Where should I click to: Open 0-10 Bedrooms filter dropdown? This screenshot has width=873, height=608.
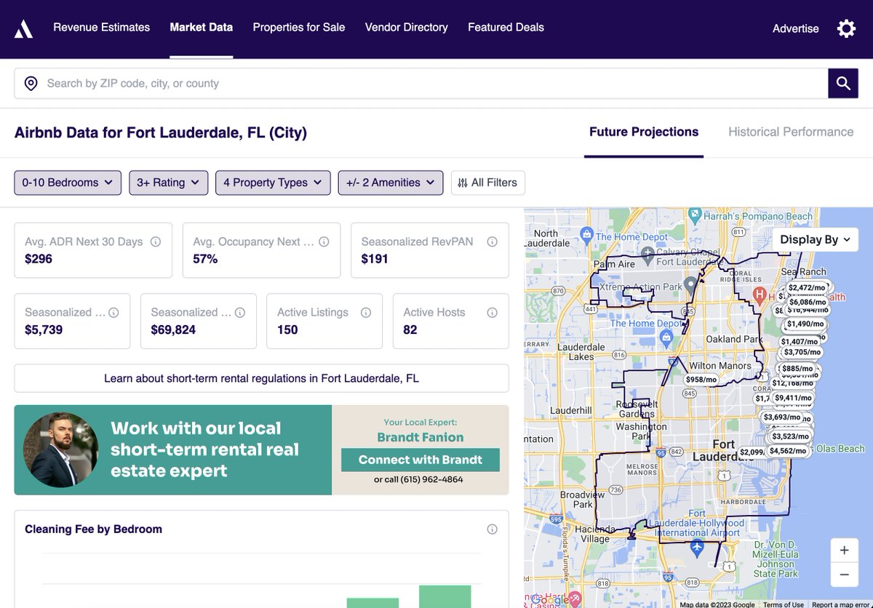(68, 183)
